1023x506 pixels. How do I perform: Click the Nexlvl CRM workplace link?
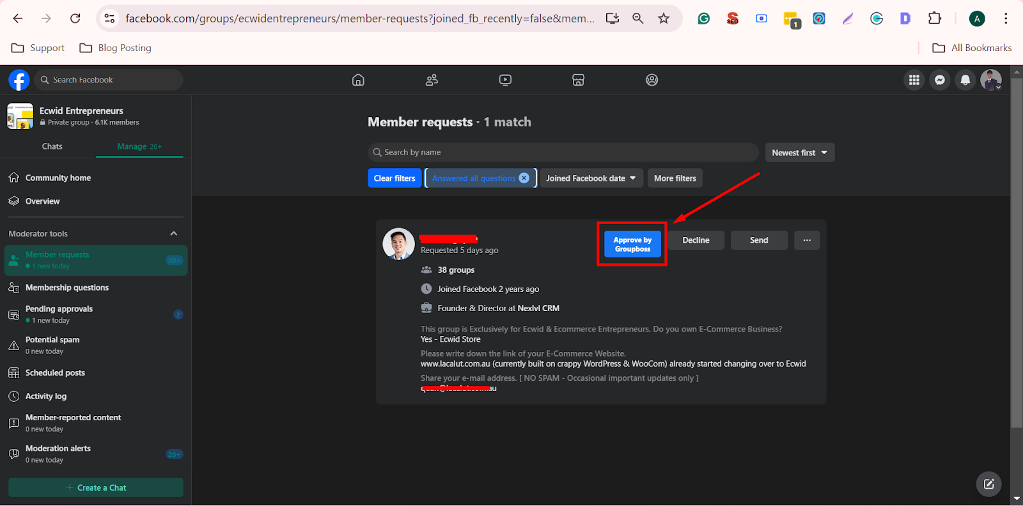(538, 308)
